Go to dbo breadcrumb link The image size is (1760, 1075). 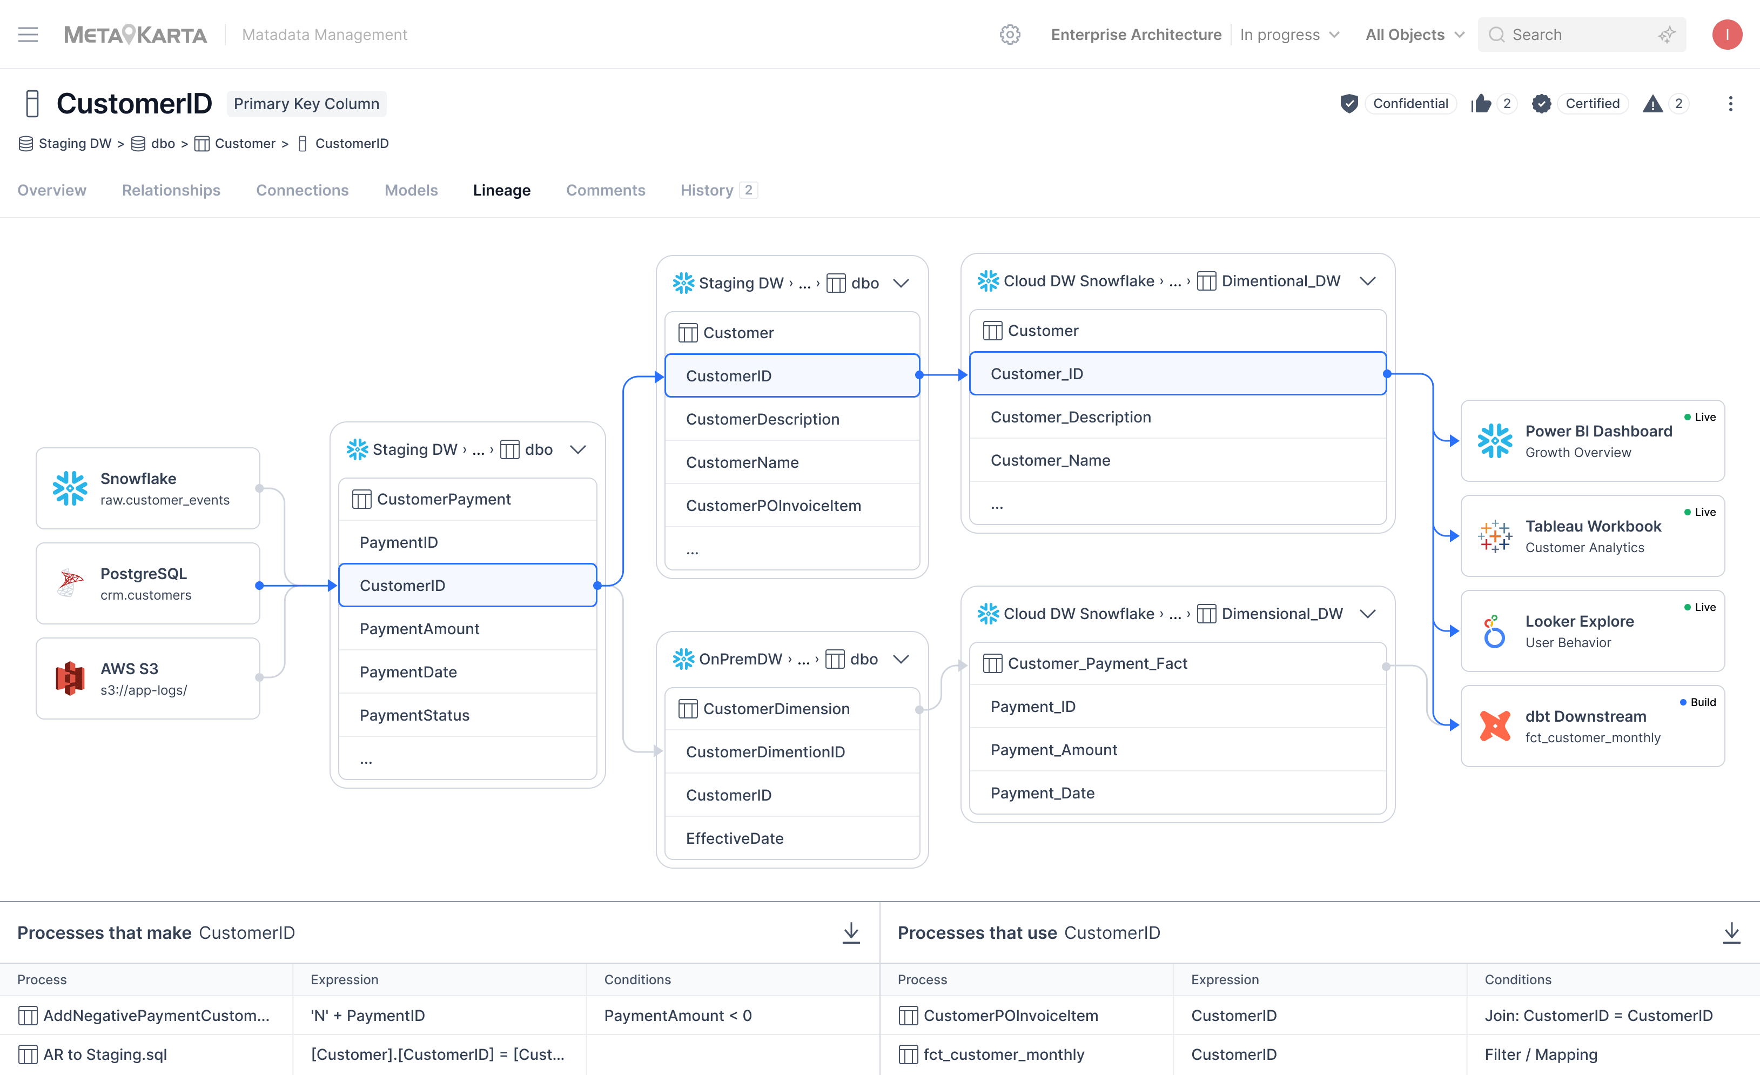[153, 144]
